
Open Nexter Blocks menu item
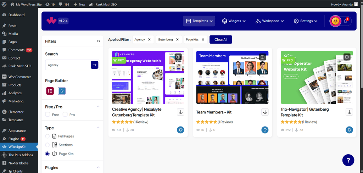tap(19, 163)
